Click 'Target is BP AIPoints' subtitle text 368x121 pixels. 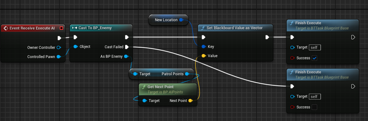pos(165,92)
